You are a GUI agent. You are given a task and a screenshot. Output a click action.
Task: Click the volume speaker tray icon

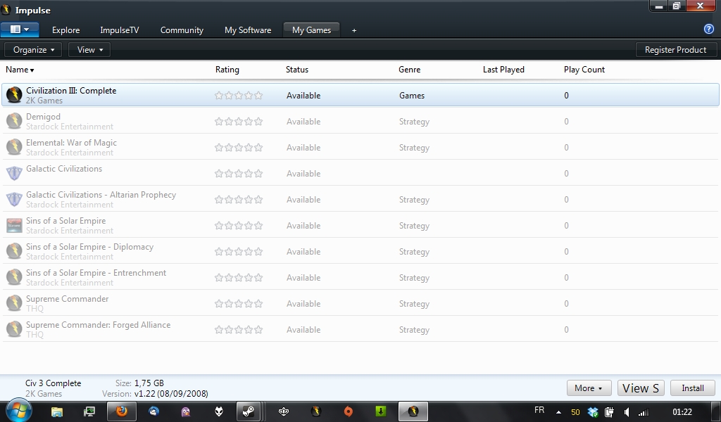(626, 412)
